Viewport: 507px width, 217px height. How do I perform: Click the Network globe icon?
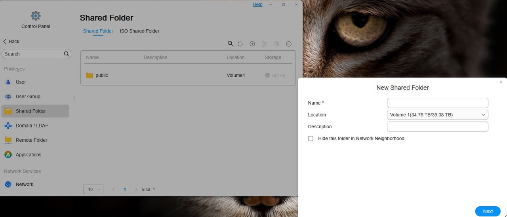click(8, 185)
